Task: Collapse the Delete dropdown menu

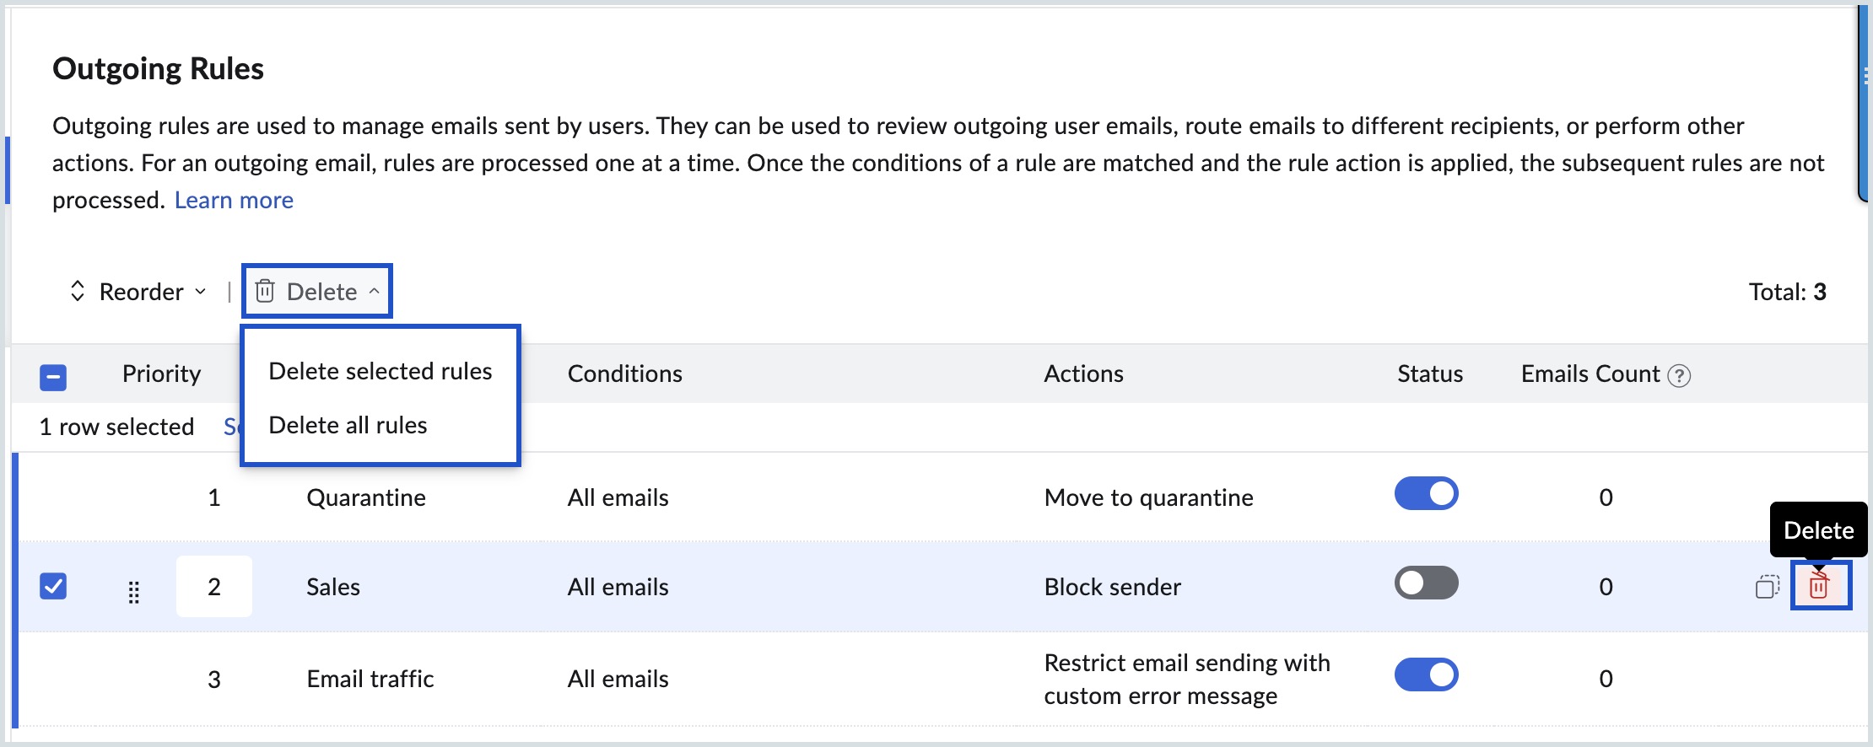Action: click(317, 292)
